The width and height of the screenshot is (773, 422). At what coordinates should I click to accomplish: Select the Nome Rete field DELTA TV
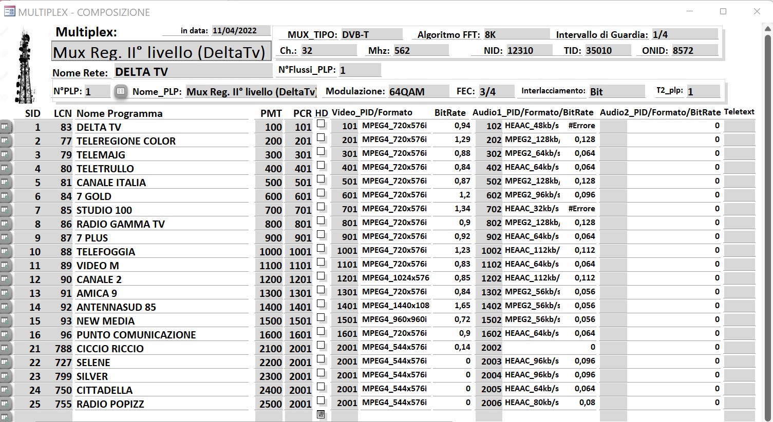193,71
